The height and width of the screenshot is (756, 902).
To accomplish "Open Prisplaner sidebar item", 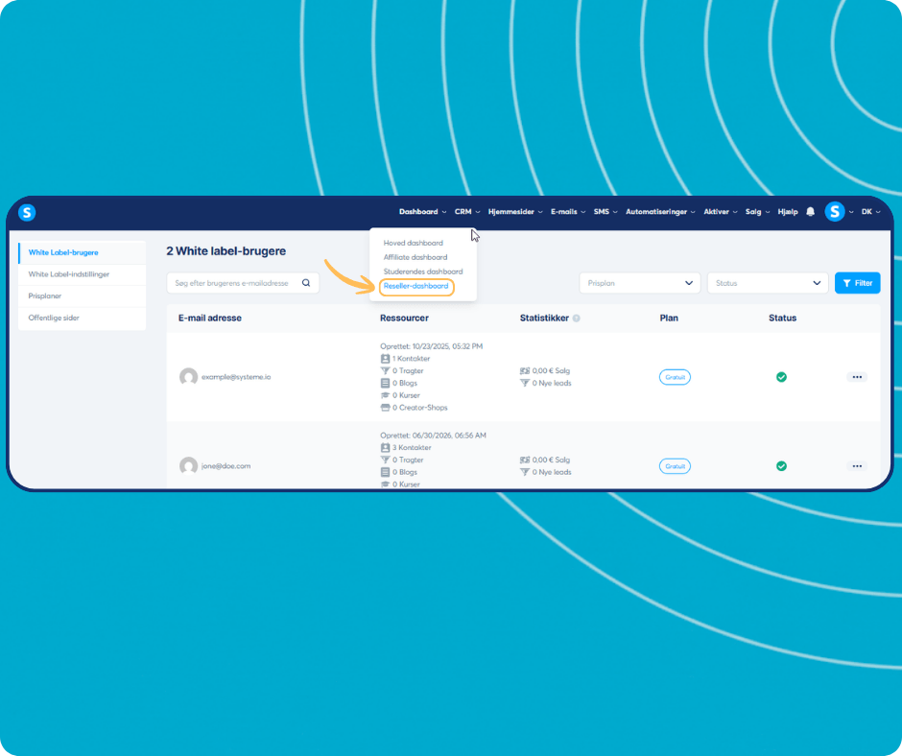I will tap(83, 296).
